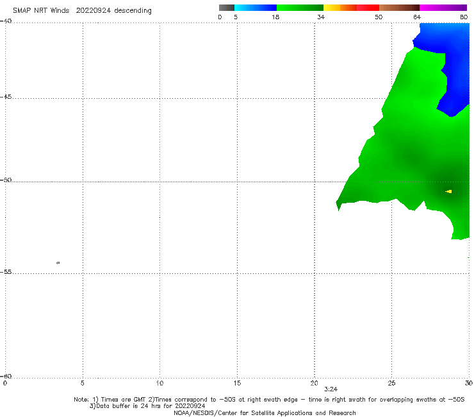Pick the green segment of the color bar
The image size is (474, 417).
pyautogui.click(x=300, y=8)
